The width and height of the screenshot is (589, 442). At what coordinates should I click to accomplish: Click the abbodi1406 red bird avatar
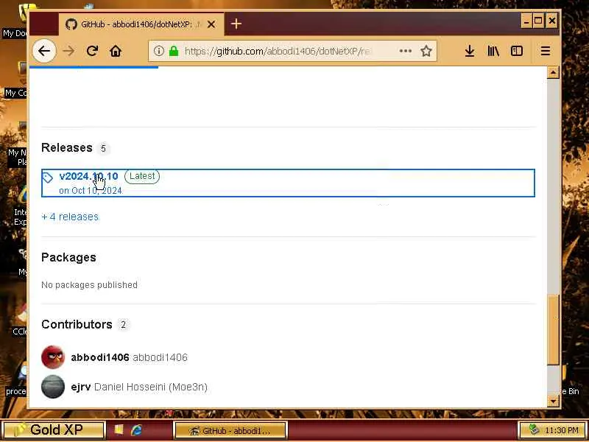pos(52,357)
